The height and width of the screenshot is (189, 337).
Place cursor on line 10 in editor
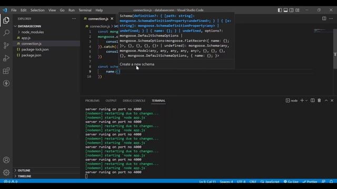100,77
